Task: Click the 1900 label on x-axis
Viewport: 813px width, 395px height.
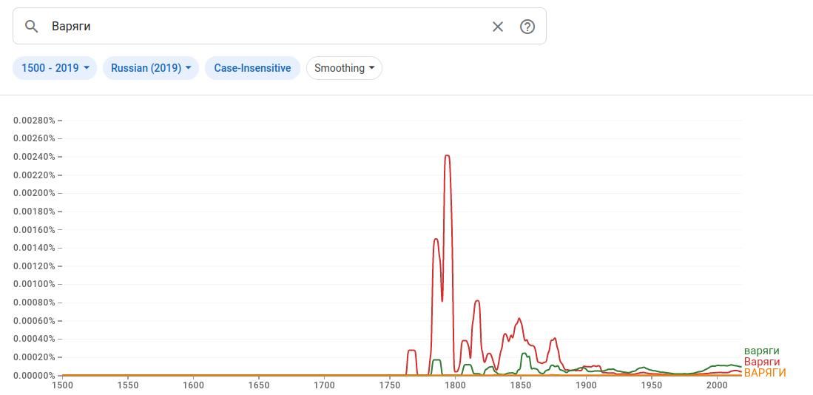Action: pos(586,385)
